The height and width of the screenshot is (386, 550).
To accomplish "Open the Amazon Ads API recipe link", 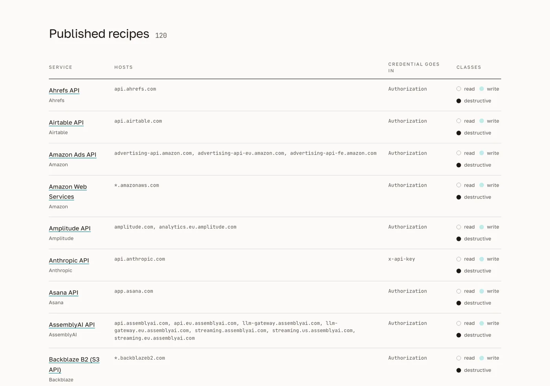I will pyautogui.click(x=73, y=155).
